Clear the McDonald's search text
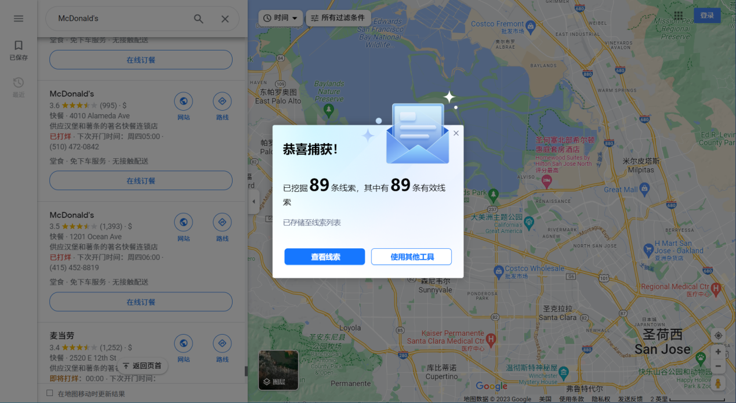Viewport: 736px width, 403px height. click(225, 19)
